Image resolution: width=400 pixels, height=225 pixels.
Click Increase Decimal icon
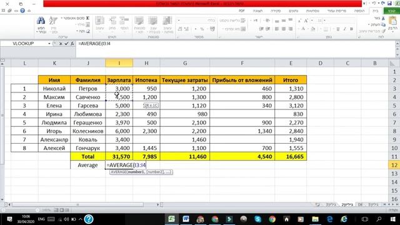[x=186, y=29]
